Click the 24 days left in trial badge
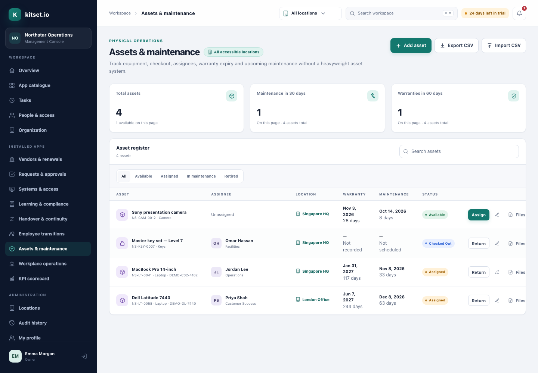The image size is (538, 373). tap(485, 13)
